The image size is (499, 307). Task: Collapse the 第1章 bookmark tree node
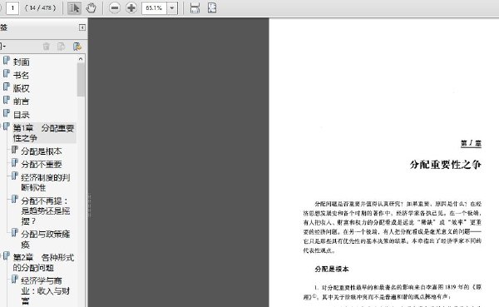click(x=1, y=126)
